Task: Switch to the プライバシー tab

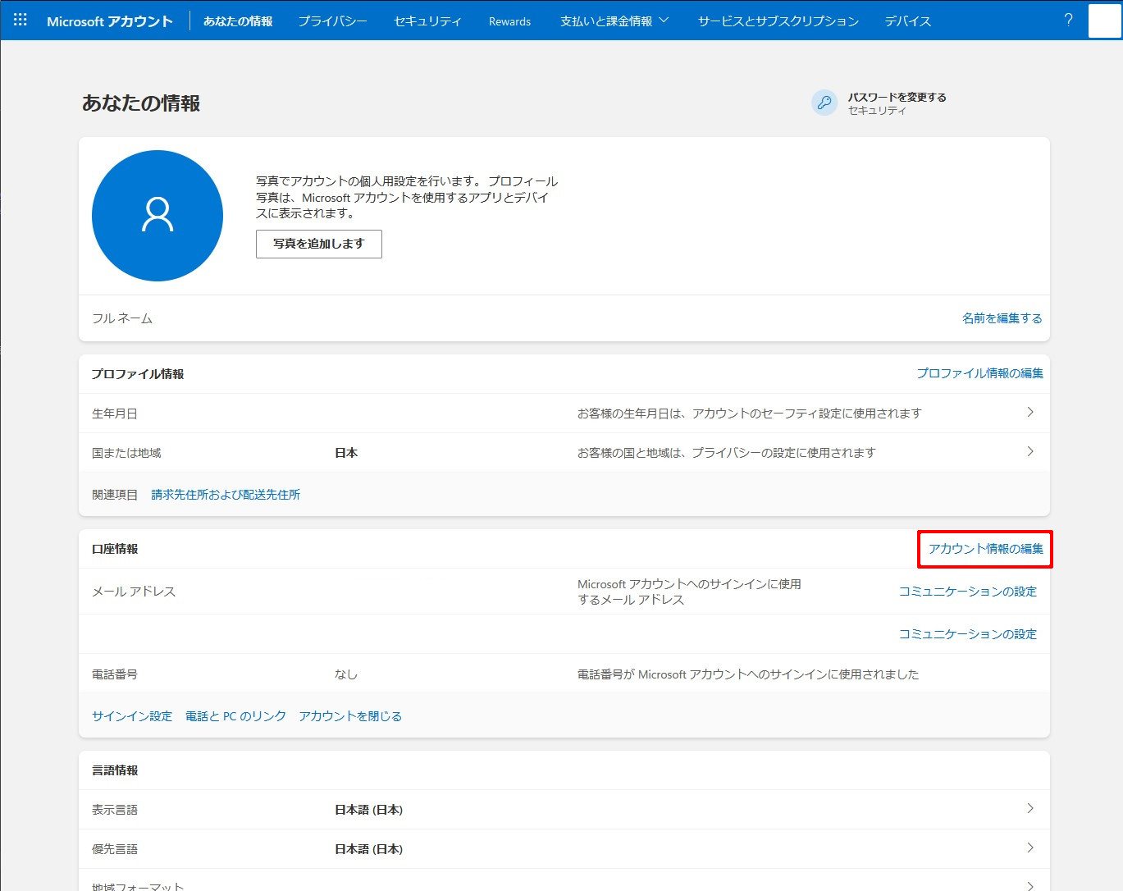Action: pyautogui.click(x=332, y=21)
